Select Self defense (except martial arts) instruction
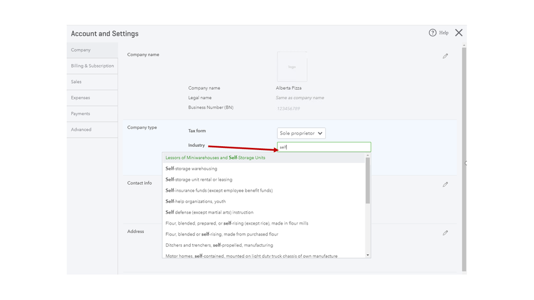The image size is (534, 300). coord(210,212)
